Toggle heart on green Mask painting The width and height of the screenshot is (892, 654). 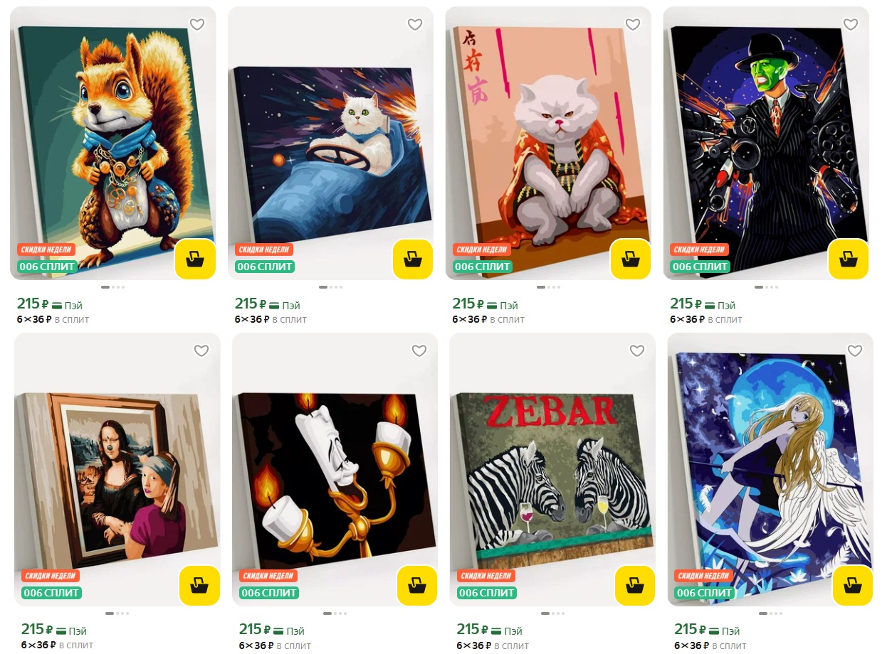click(x=851, y=25)
